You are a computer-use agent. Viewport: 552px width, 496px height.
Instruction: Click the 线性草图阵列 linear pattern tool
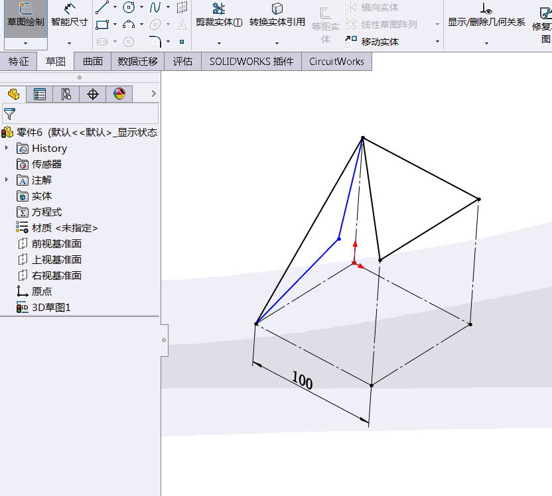[x=381, y=25]
